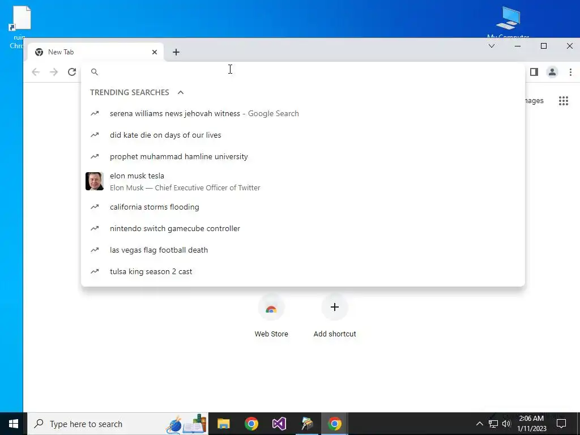
Task: Choose 'prophet muhammad hamline university' suggestion
Action: (303, 156)
